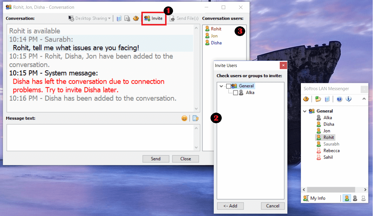Select Alka in the Softros LAN Messenger contact list
The width and height of the screenshot is (373, 216).
(324, 118)
